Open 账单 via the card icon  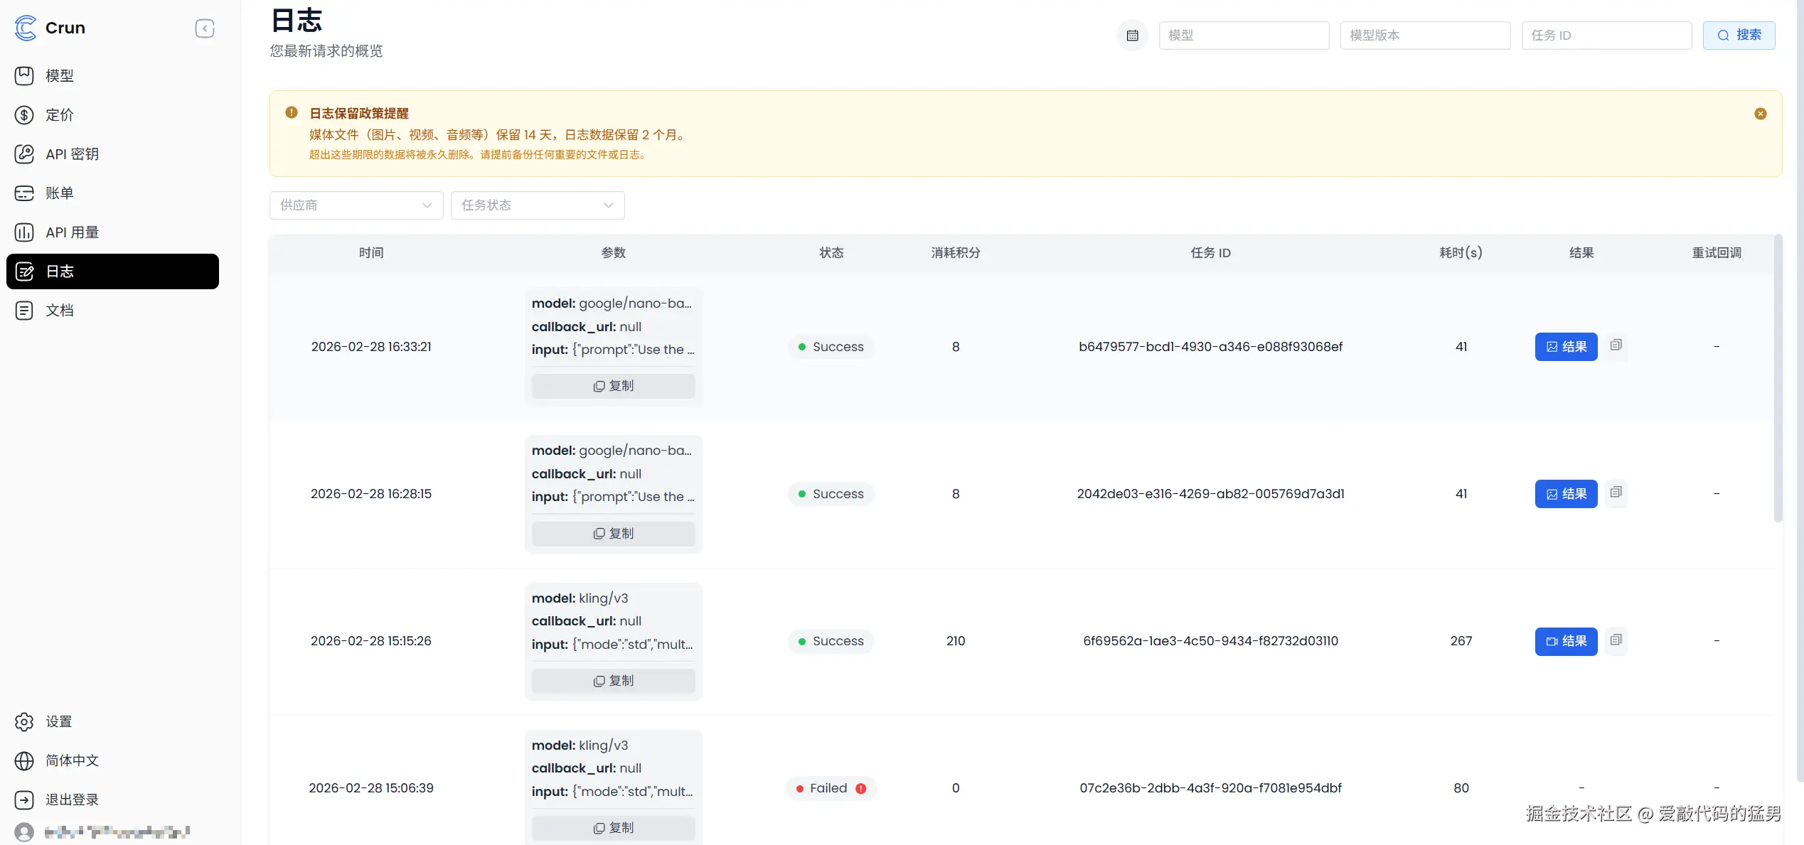[25, 193]
